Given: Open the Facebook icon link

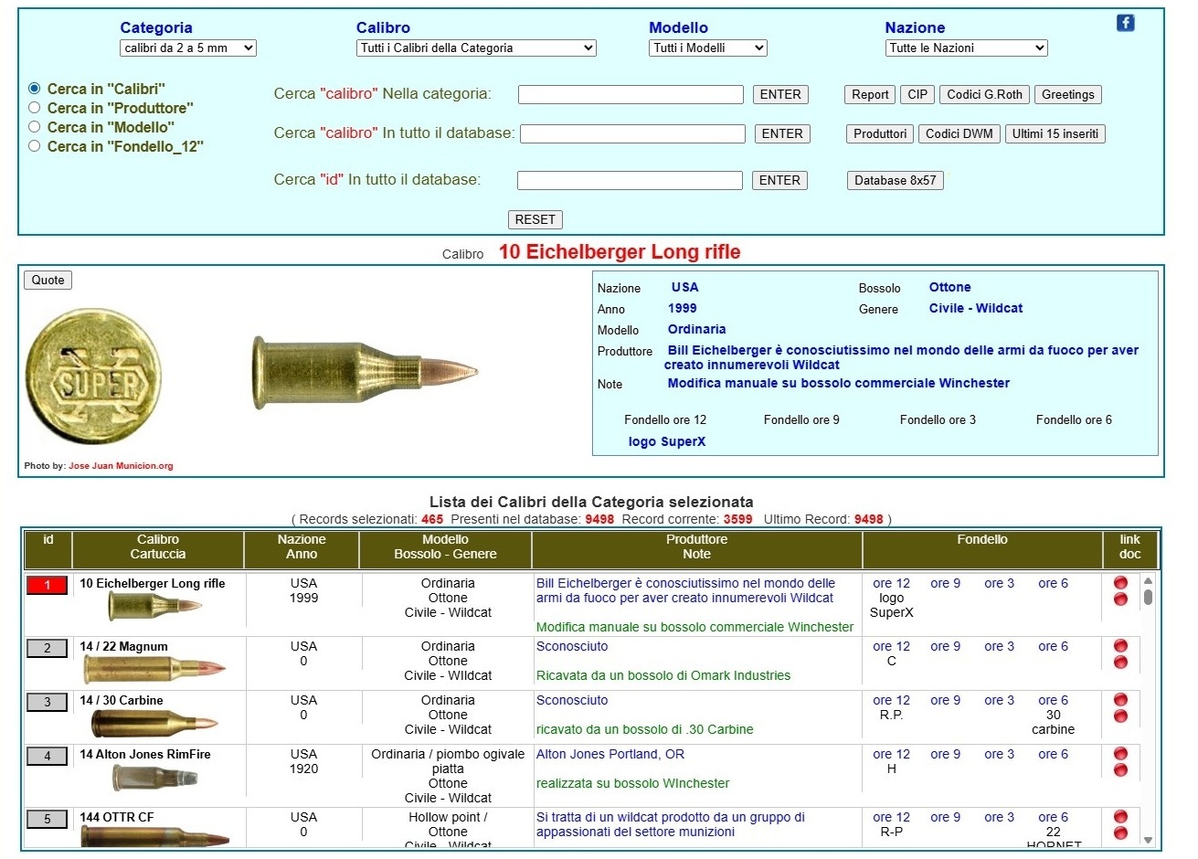Looking at the screenshot, I should (1125, 23).
